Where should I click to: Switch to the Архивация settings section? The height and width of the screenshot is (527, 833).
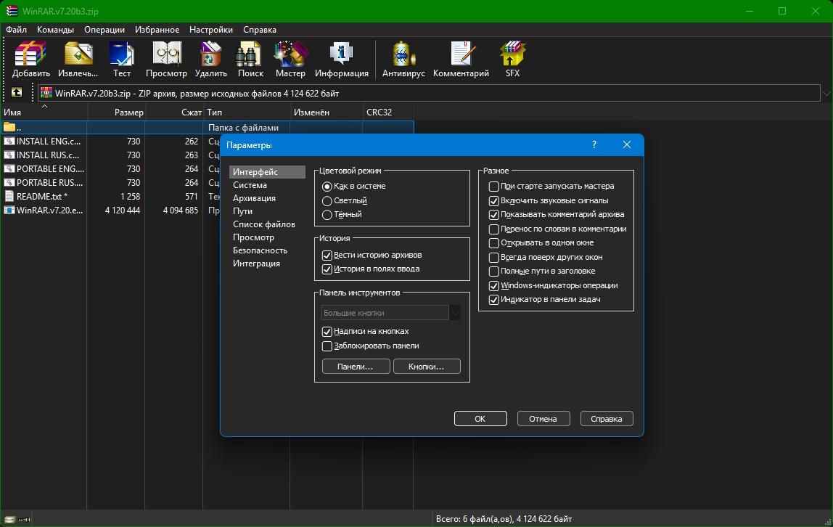(254, 198)
